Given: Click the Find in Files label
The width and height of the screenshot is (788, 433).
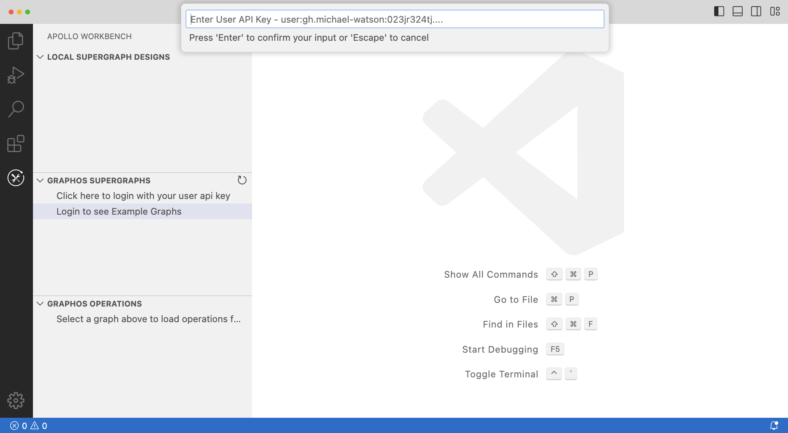Looking at the screenshot, I should click(510, 324).
